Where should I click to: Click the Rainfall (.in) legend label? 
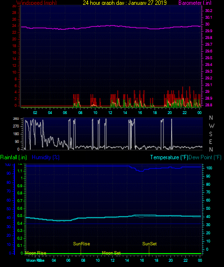(13, 157)
